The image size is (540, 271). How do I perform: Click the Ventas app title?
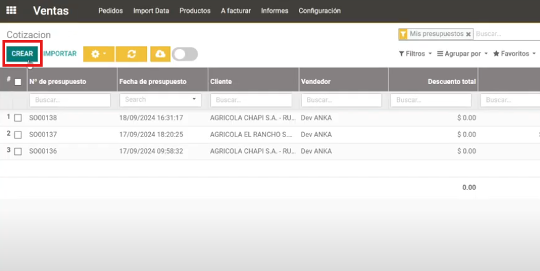tap(51, 10)
